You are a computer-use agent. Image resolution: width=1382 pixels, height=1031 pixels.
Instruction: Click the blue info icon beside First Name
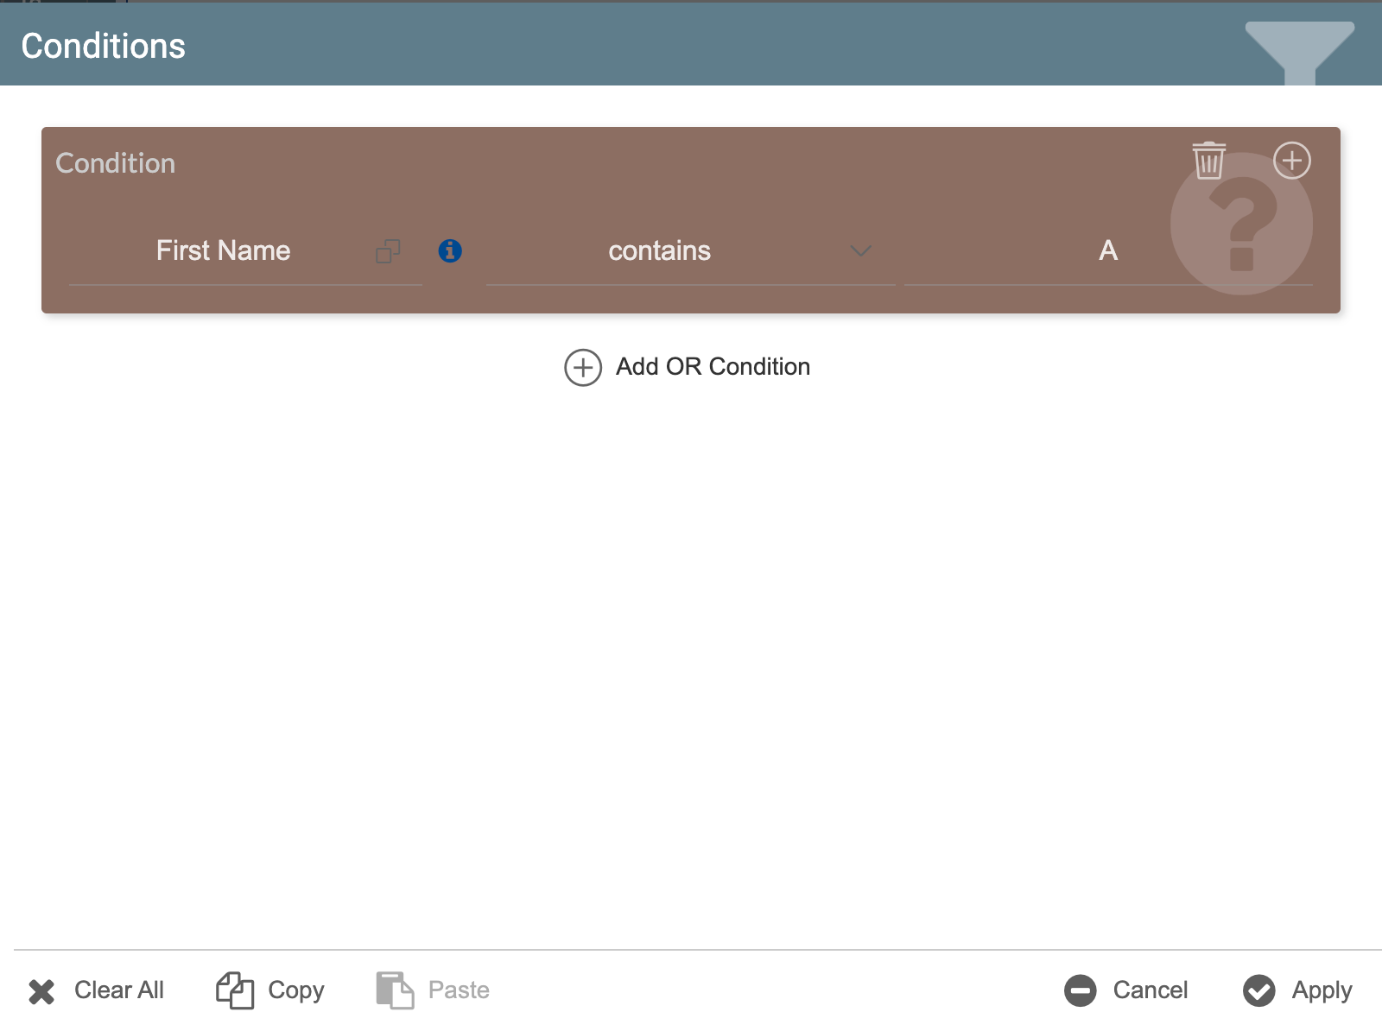coord(450,250)
